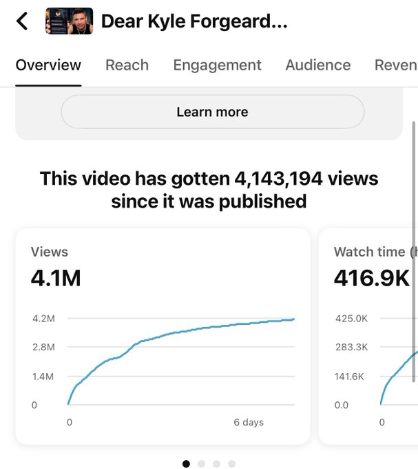Select the third page indicator dot

tap(216, 463)
